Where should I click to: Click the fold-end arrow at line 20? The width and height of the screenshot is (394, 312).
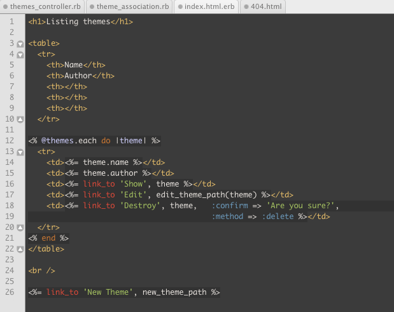click(20, 227)
